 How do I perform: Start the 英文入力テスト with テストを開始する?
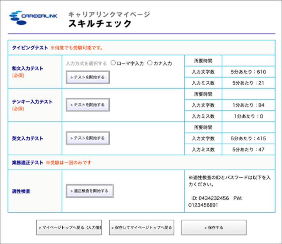coord(88,138)
